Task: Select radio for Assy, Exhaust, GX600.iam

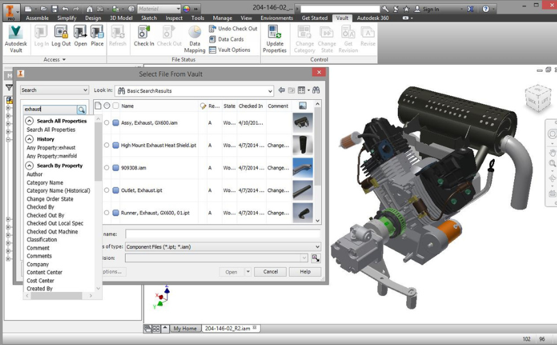Action: pyautogui.click(x=106, y=123)
